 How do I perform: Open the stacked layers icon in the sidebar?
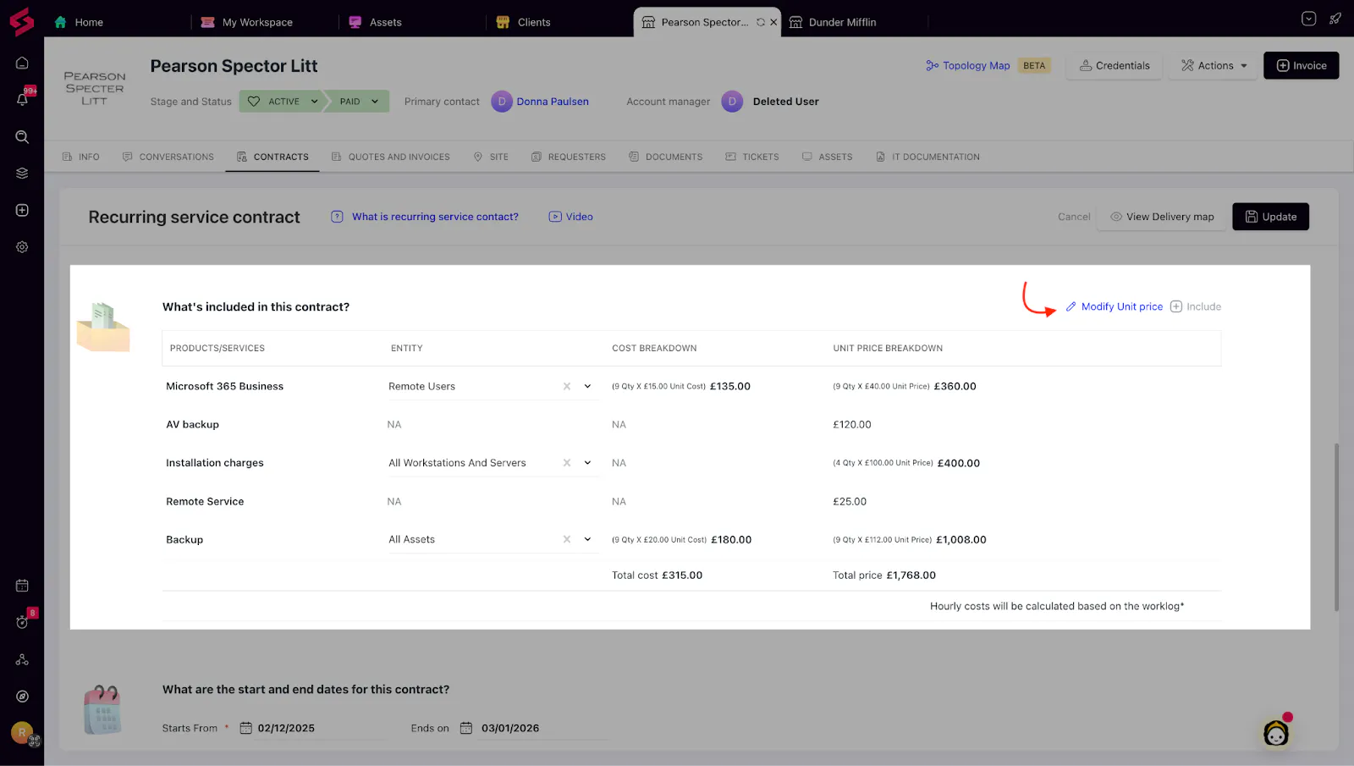[x=22, y=174]
